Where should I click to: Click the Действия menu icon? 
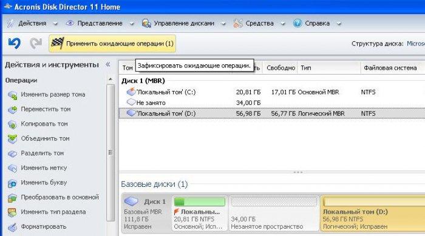click(x=11, y=23)
